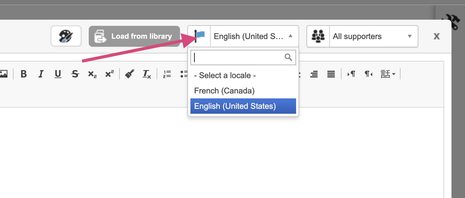The image size is (465, 198).
Task: Set text direction right-to-left
Action: [368, 74]
